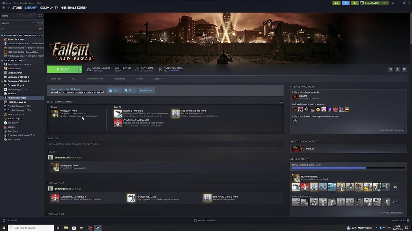Click the Cloud Status cloud icon
The image size is (412, 231).
(x=89, y=69)
